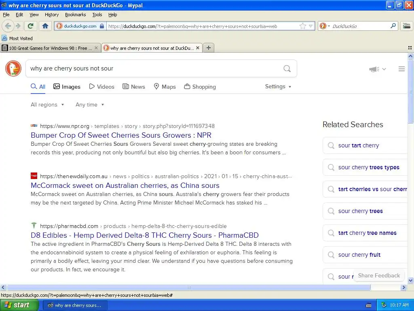Search related: tart cherries vs sour cherry

[x=365, y=190]
